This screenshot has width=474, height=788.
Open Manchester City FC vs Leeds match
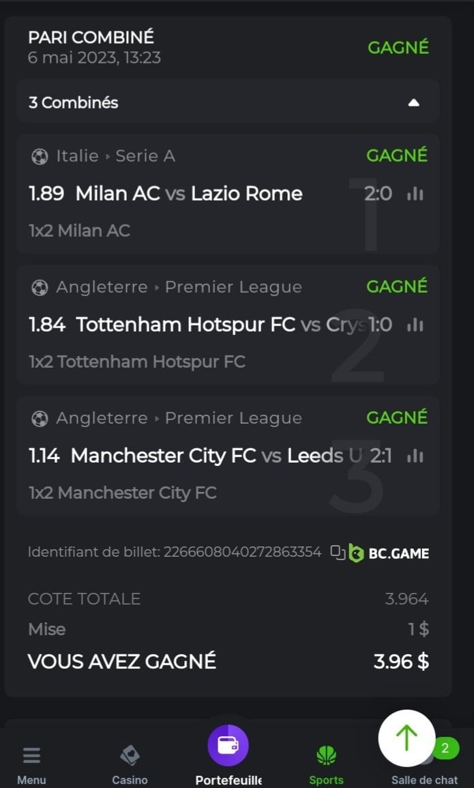164,456
